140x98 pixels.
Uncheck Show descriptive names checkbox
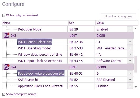(4, 94)
